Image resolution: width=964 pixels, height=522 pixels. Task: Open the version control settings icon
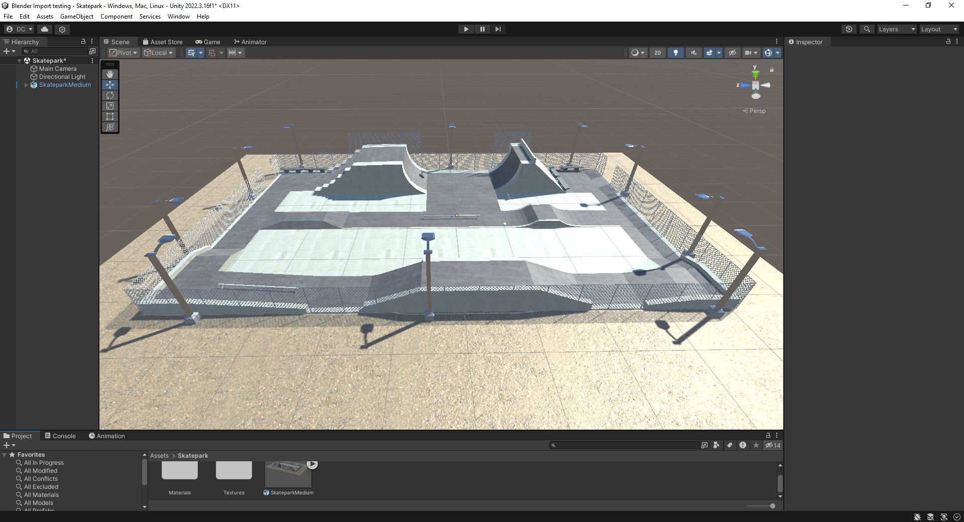click(x=62, y=29)
